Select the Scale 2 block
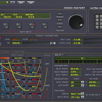 pyautogui.click(x=19, y=80)
